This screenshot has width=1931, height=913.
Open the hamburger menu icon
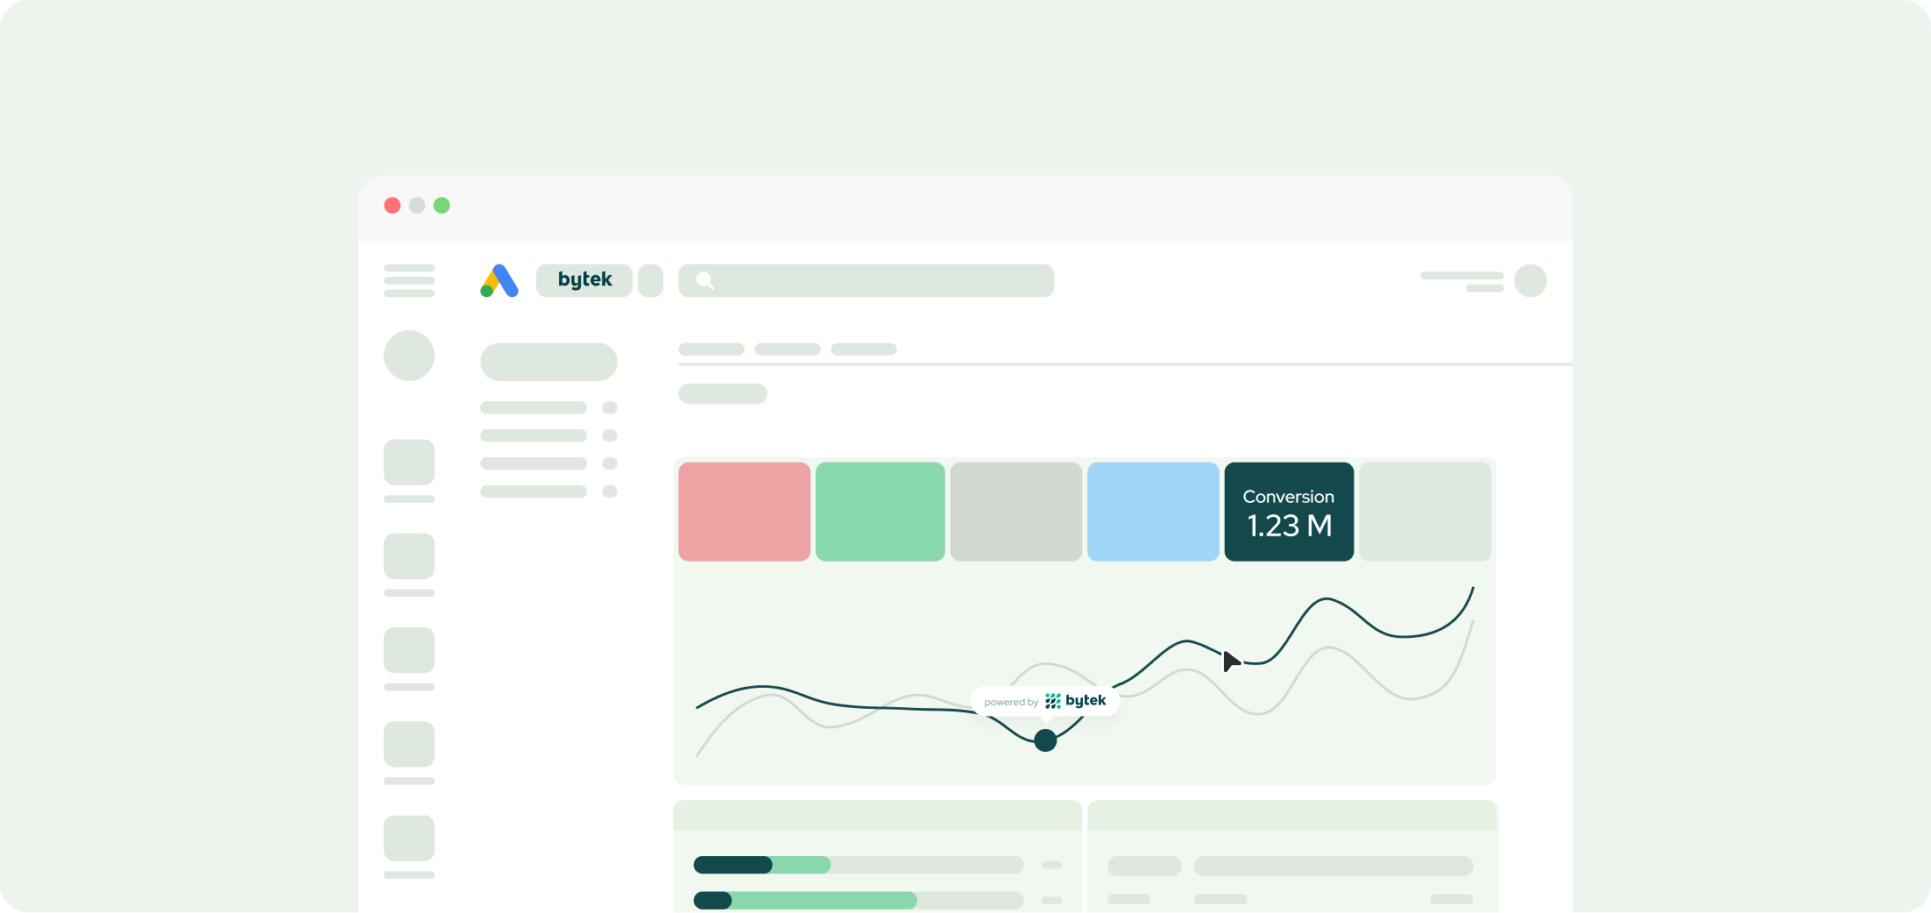click(x=409, y=280)
